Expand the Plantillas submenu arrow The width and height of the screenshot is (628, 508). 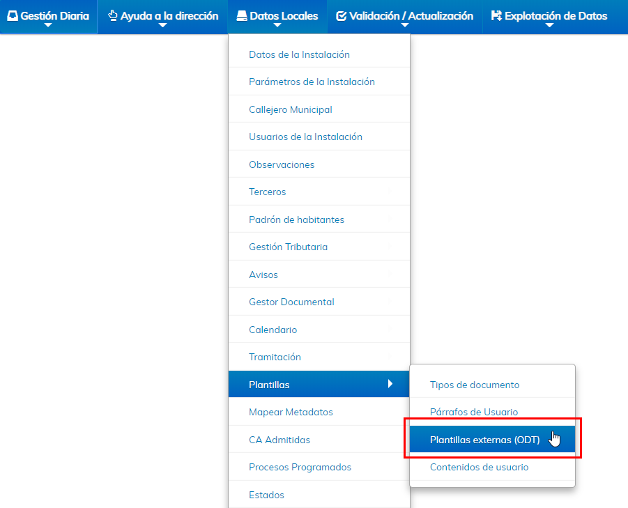point(390,384)
